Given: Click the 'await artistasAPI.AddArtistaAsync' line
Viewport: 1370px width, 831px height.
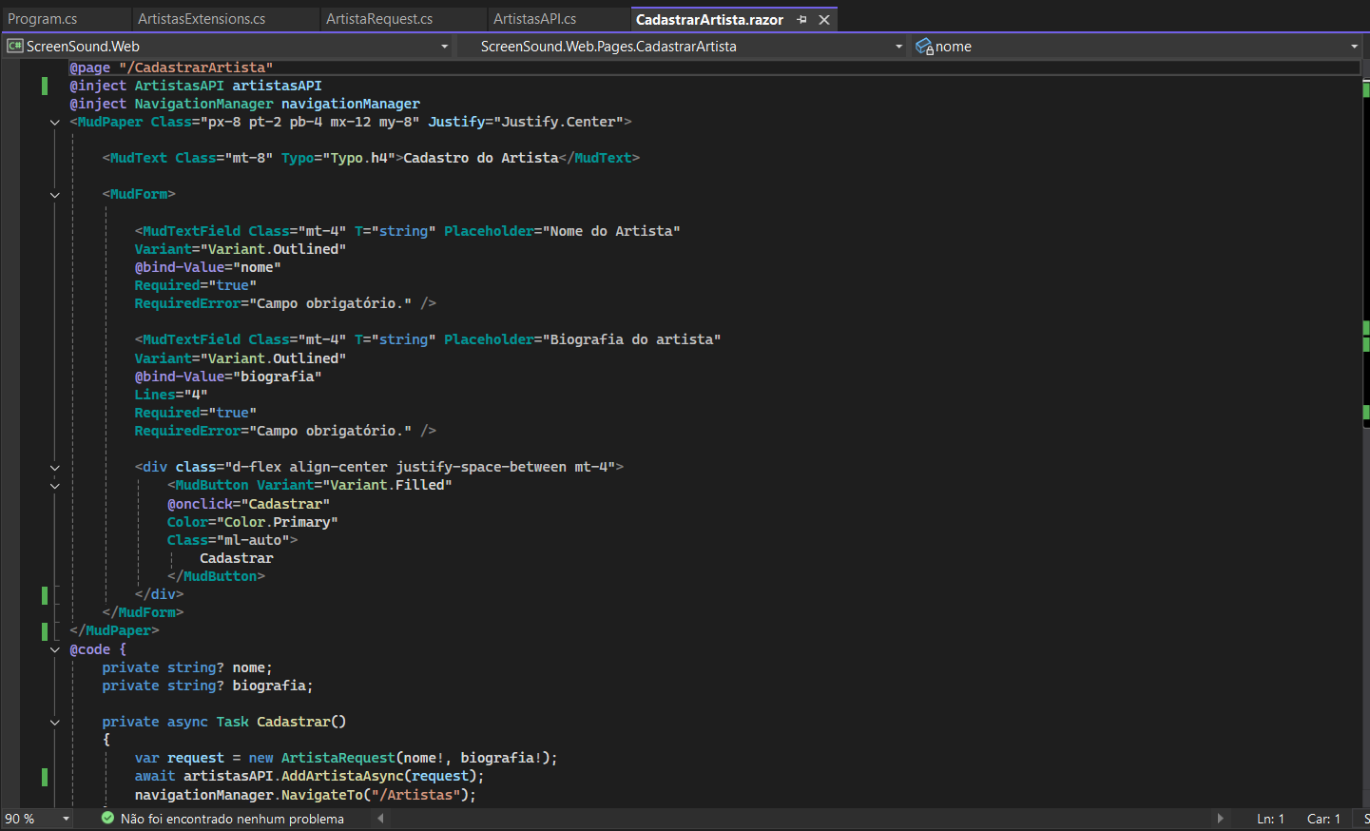Looking at the screenshot, I should [309, 776].
